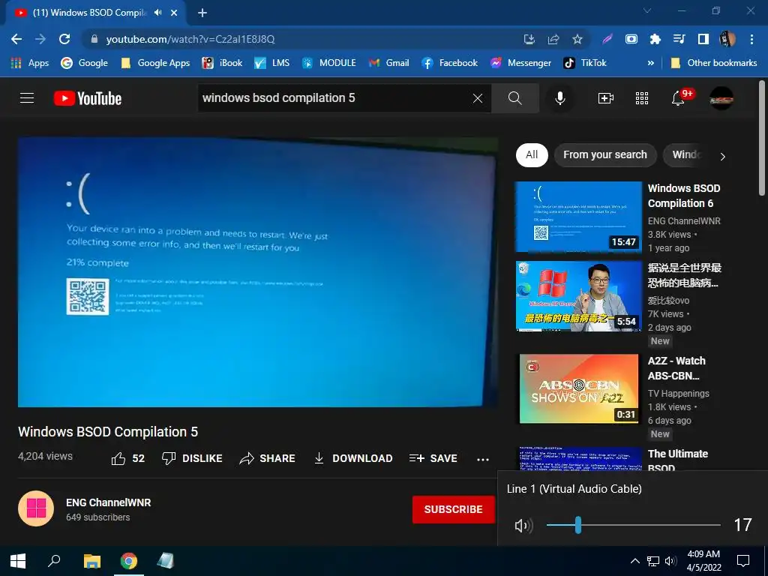The width and height of the screenshot is (768, 576).
Task: Mute the tab via the speaker icon
Action: point(157,13)
